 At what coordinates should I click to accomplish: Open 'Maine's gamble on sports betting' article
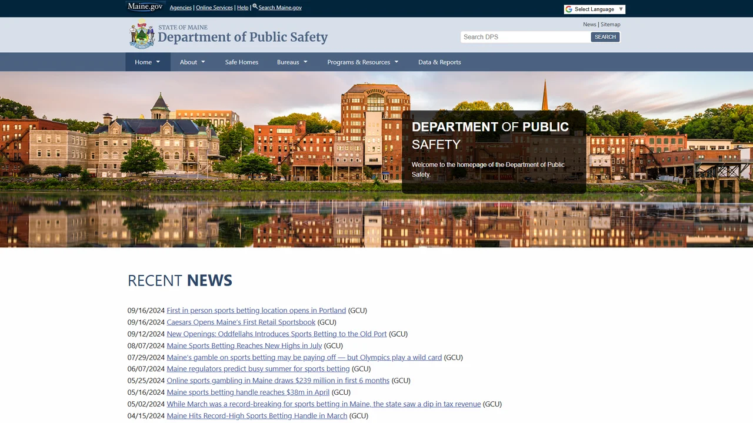304,357
